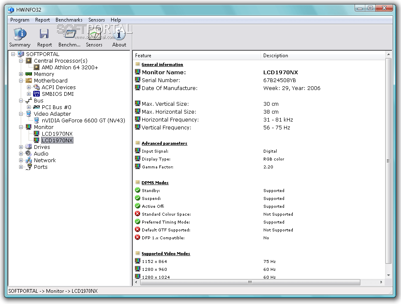Click the DFP 1.x Compatible red X icon
The image size is (401, 304).
138,238
